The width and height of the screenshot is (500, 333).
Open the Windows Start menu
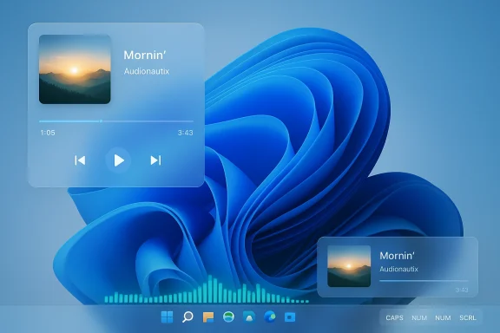[x=167, y=317]
